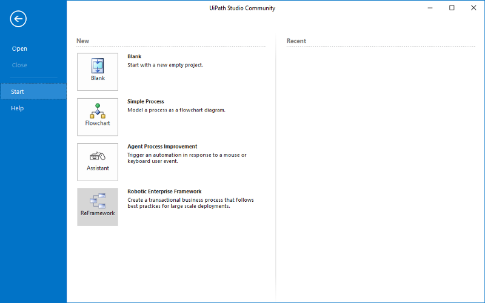Click the Recent section heading

tap(296, 41)
